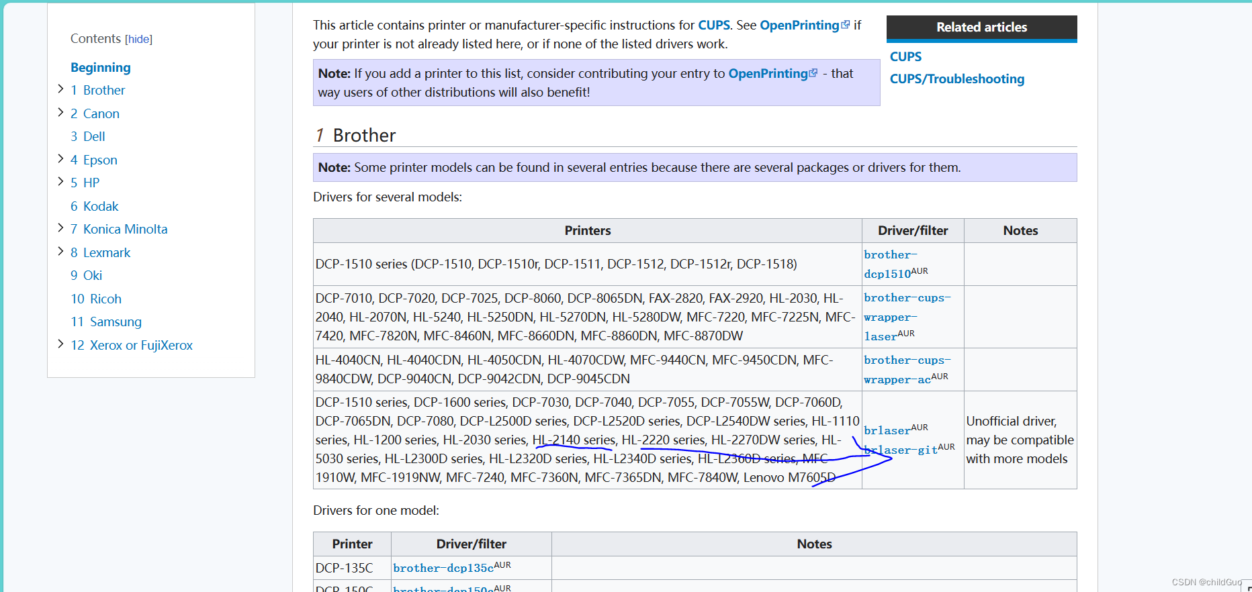The image size is (1252, 592).
Task: Open the brlaser AUR package link
Action: [887, 430]
